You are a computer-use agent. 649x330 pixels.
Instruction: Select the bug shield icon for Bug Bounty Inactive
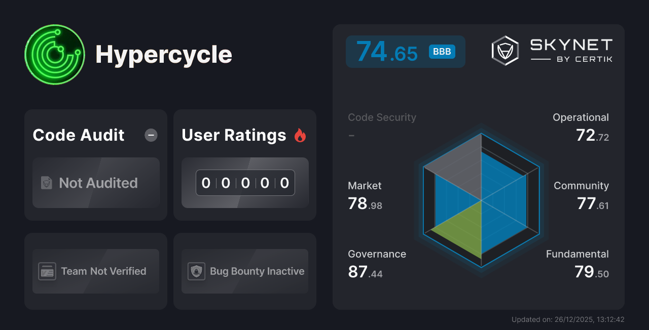point(197,271)
